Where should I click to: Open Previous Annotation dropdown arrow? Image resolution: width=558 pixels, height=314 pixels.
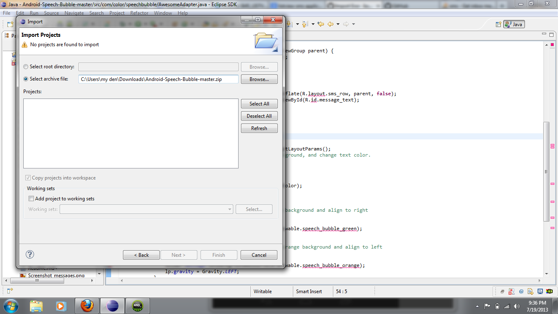click(313, 24)
